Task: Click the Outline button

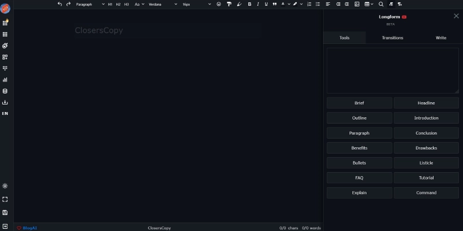Action: tap(359, 118)
